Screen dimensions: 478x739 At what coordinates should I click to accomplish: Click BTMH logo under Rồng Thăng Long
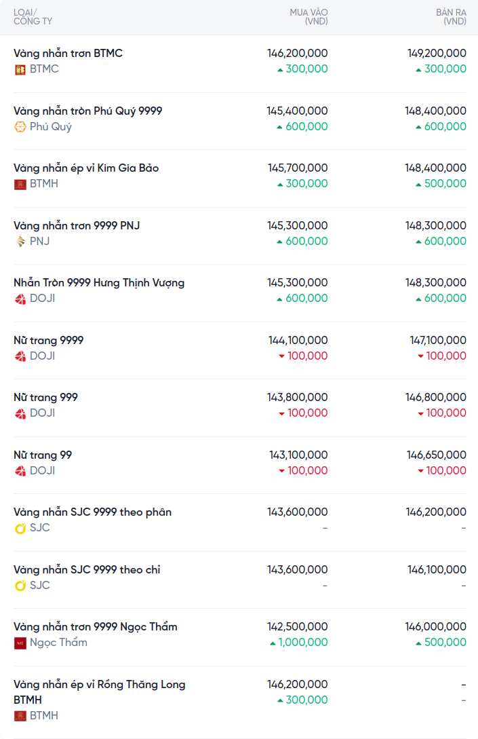click(x=20, y=716)
